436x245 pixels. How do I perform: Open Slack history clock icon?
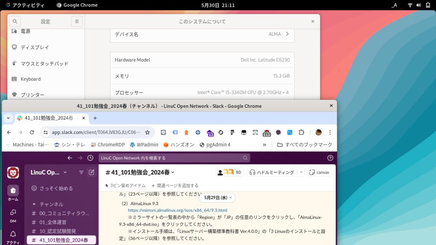[90, 158]
